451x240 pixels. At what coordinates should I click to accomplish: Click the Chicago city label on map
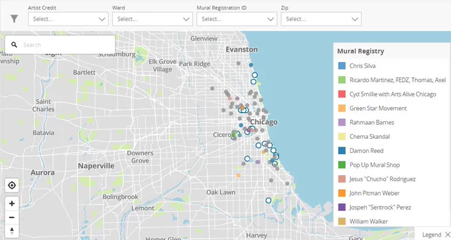coord(264,122)
